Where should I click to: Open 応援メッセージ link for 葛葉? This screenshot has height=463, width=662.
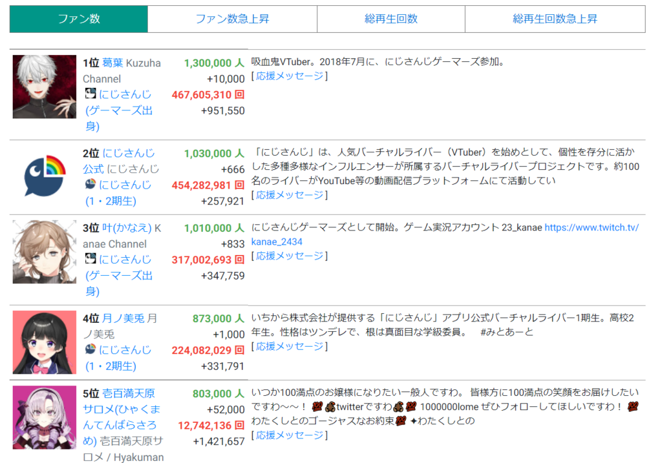[x=290, y=76]
